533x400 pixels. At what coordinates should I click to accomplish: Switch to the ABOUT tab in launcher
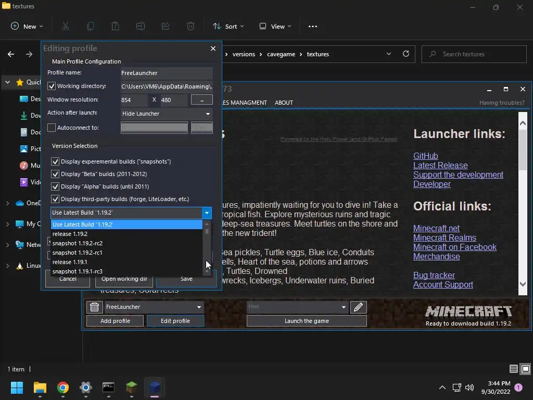click(x=284, y=103)
